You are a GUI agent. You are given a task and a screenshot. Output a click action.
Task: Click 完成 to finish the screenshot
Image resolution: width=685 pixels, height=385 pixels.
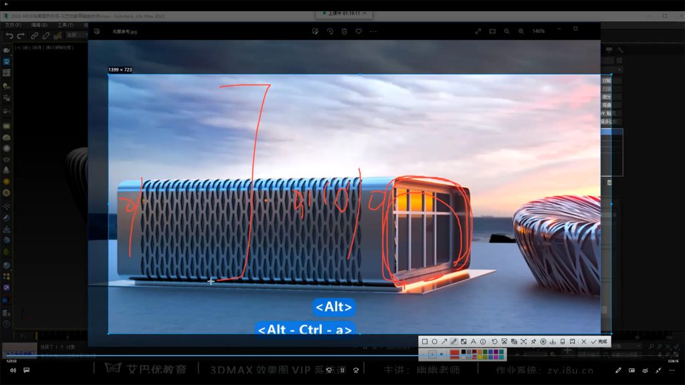598,342
